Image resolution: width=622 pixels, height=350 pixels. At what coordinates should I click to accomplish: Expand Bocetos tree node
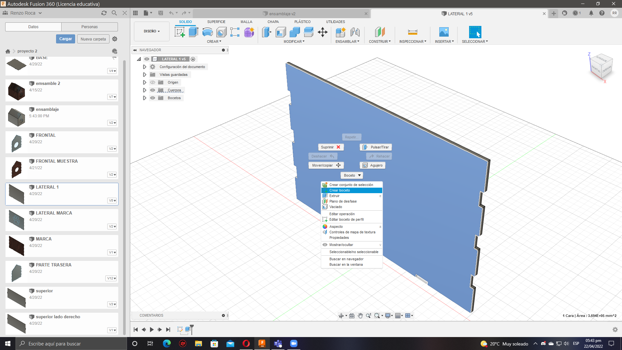pyautogui.click(x=144, y=98)
